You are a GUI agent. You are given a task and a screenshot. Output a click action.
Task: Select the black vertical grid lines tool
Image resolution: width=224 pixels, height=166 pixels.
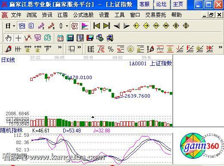click(18, 49)
